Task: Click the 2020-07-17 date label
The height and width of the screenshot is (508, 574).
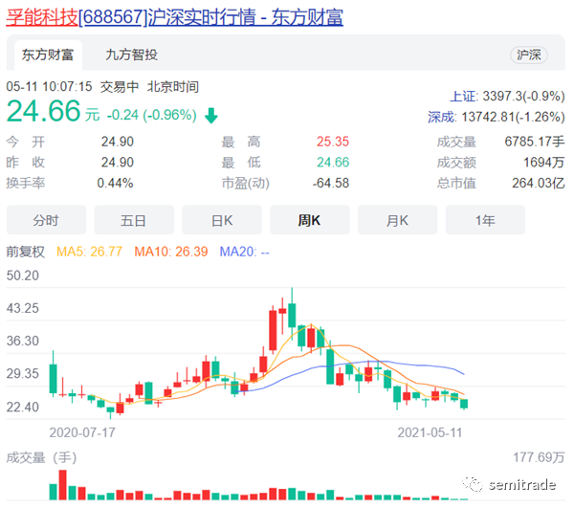Action: pyautogui.click(x=82, y=433)
